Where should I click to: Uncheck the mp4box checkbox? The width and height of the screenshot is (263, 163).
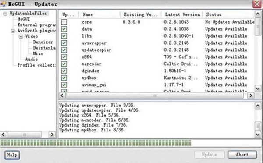64,78
